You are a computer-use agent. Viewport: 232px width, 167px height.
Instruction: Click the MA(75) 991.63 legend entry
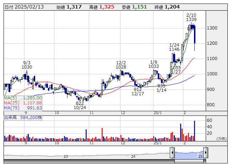pos(23,108)
